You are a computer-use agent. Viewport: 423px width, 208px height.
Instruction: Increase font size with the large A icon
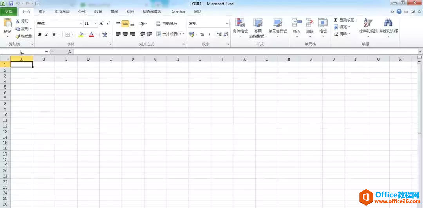(x=101, y=24)
